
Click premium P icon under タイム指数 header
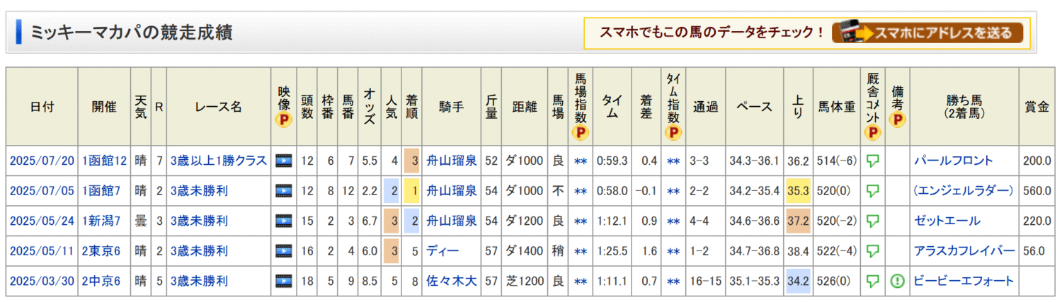(673, 132)
